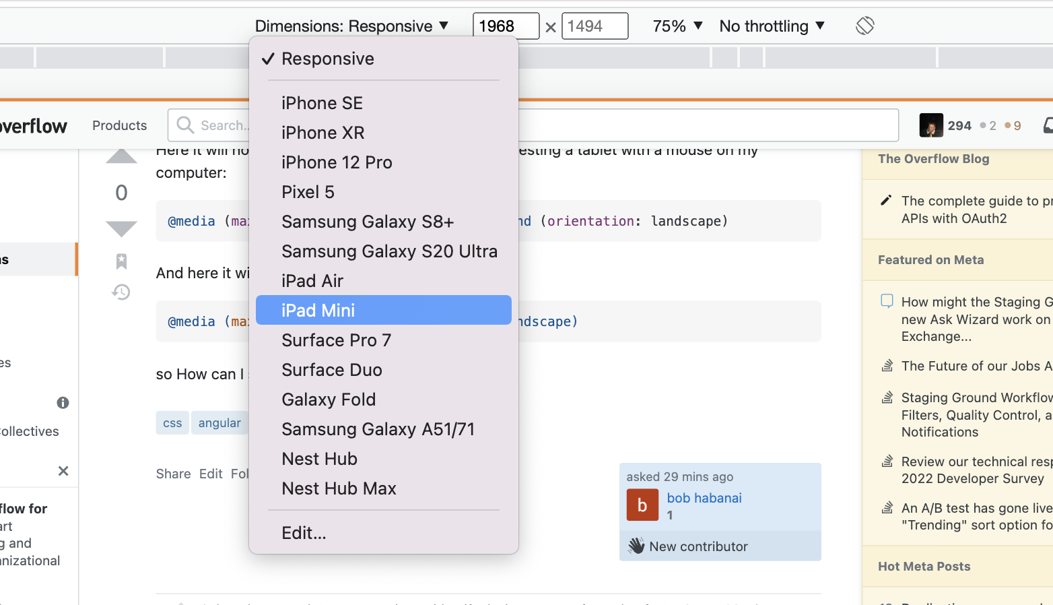Image resolution: width=1053 pixels, height=605 pixels.
Task: Open the 75% zoom dropdown
Action: (678, 26)
